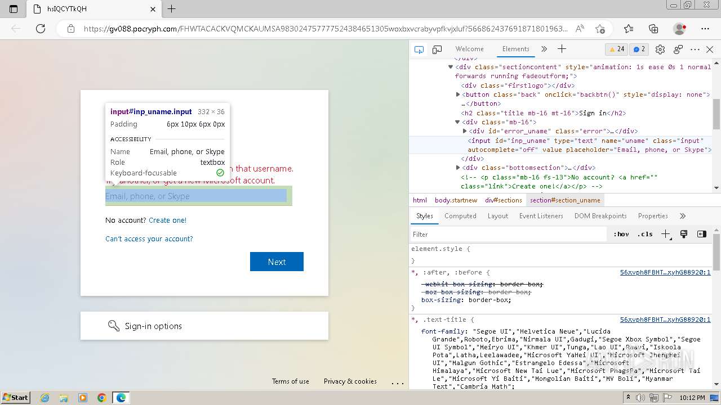
Task: Click the Email, phone, or Skype field
Action: point(198,196)
